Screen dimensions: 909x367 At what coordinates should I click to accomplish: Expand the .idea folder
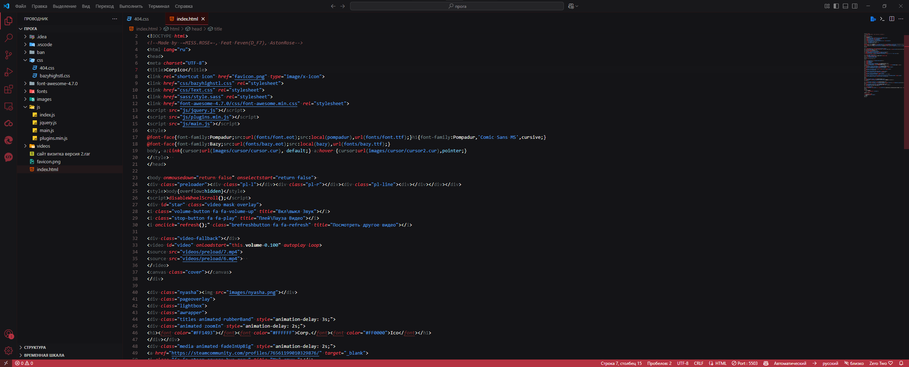tap(26, 37)
